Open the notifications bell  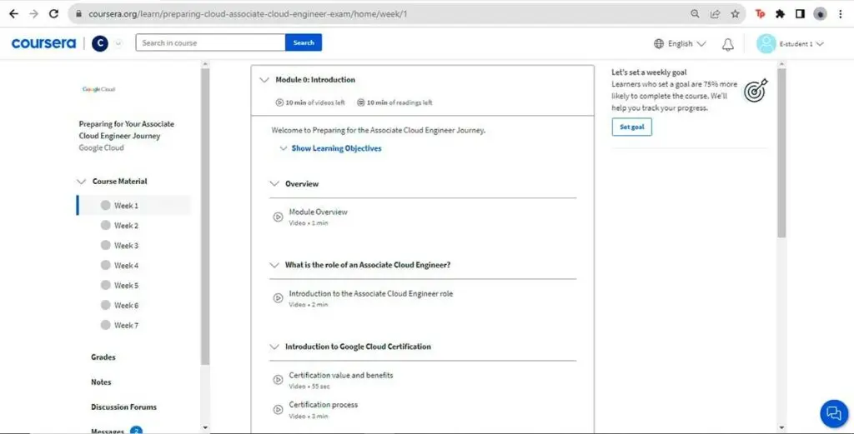(727, 45)
